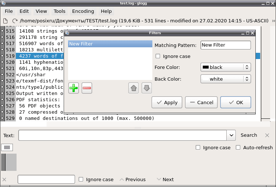Click the reload file icon
Image resolution: width=276 pixels, height=187 pixels.
click(15, 21)
